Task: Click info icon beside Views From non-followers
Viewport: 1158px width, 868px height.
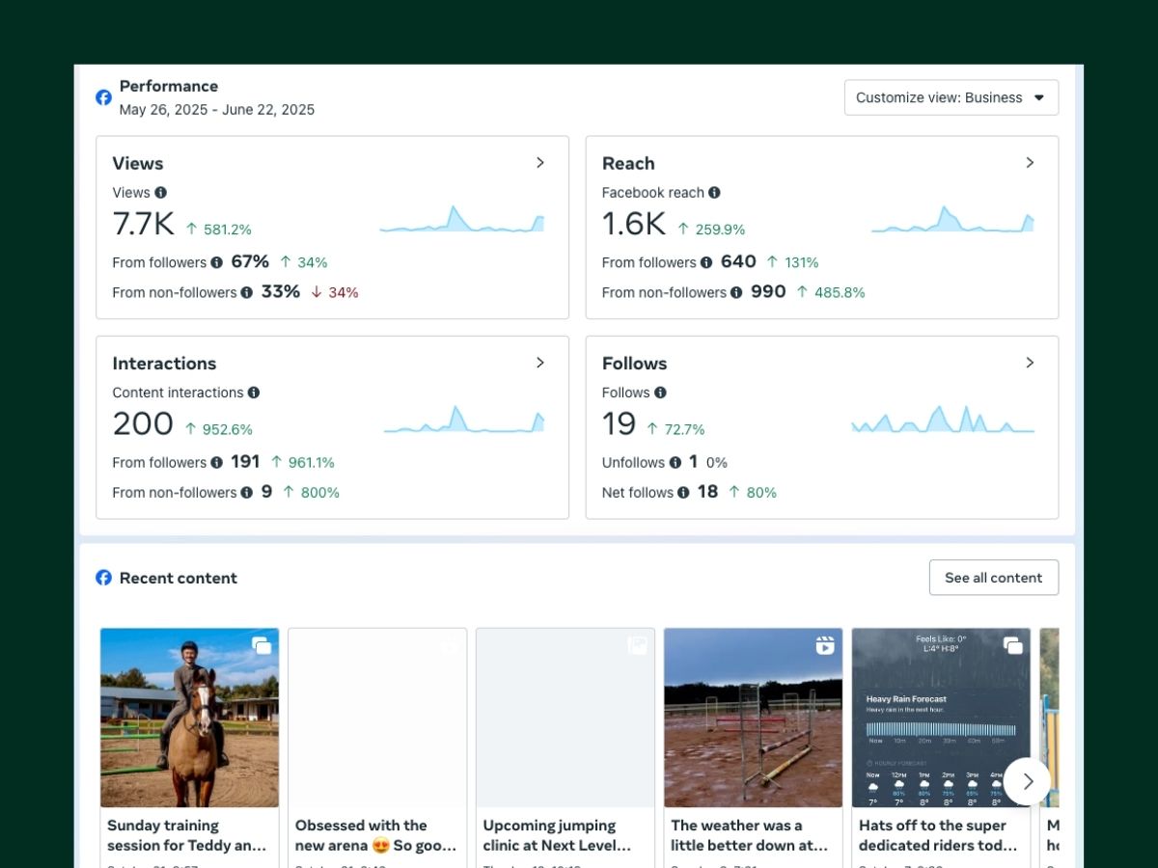Action: coord(247,292)
